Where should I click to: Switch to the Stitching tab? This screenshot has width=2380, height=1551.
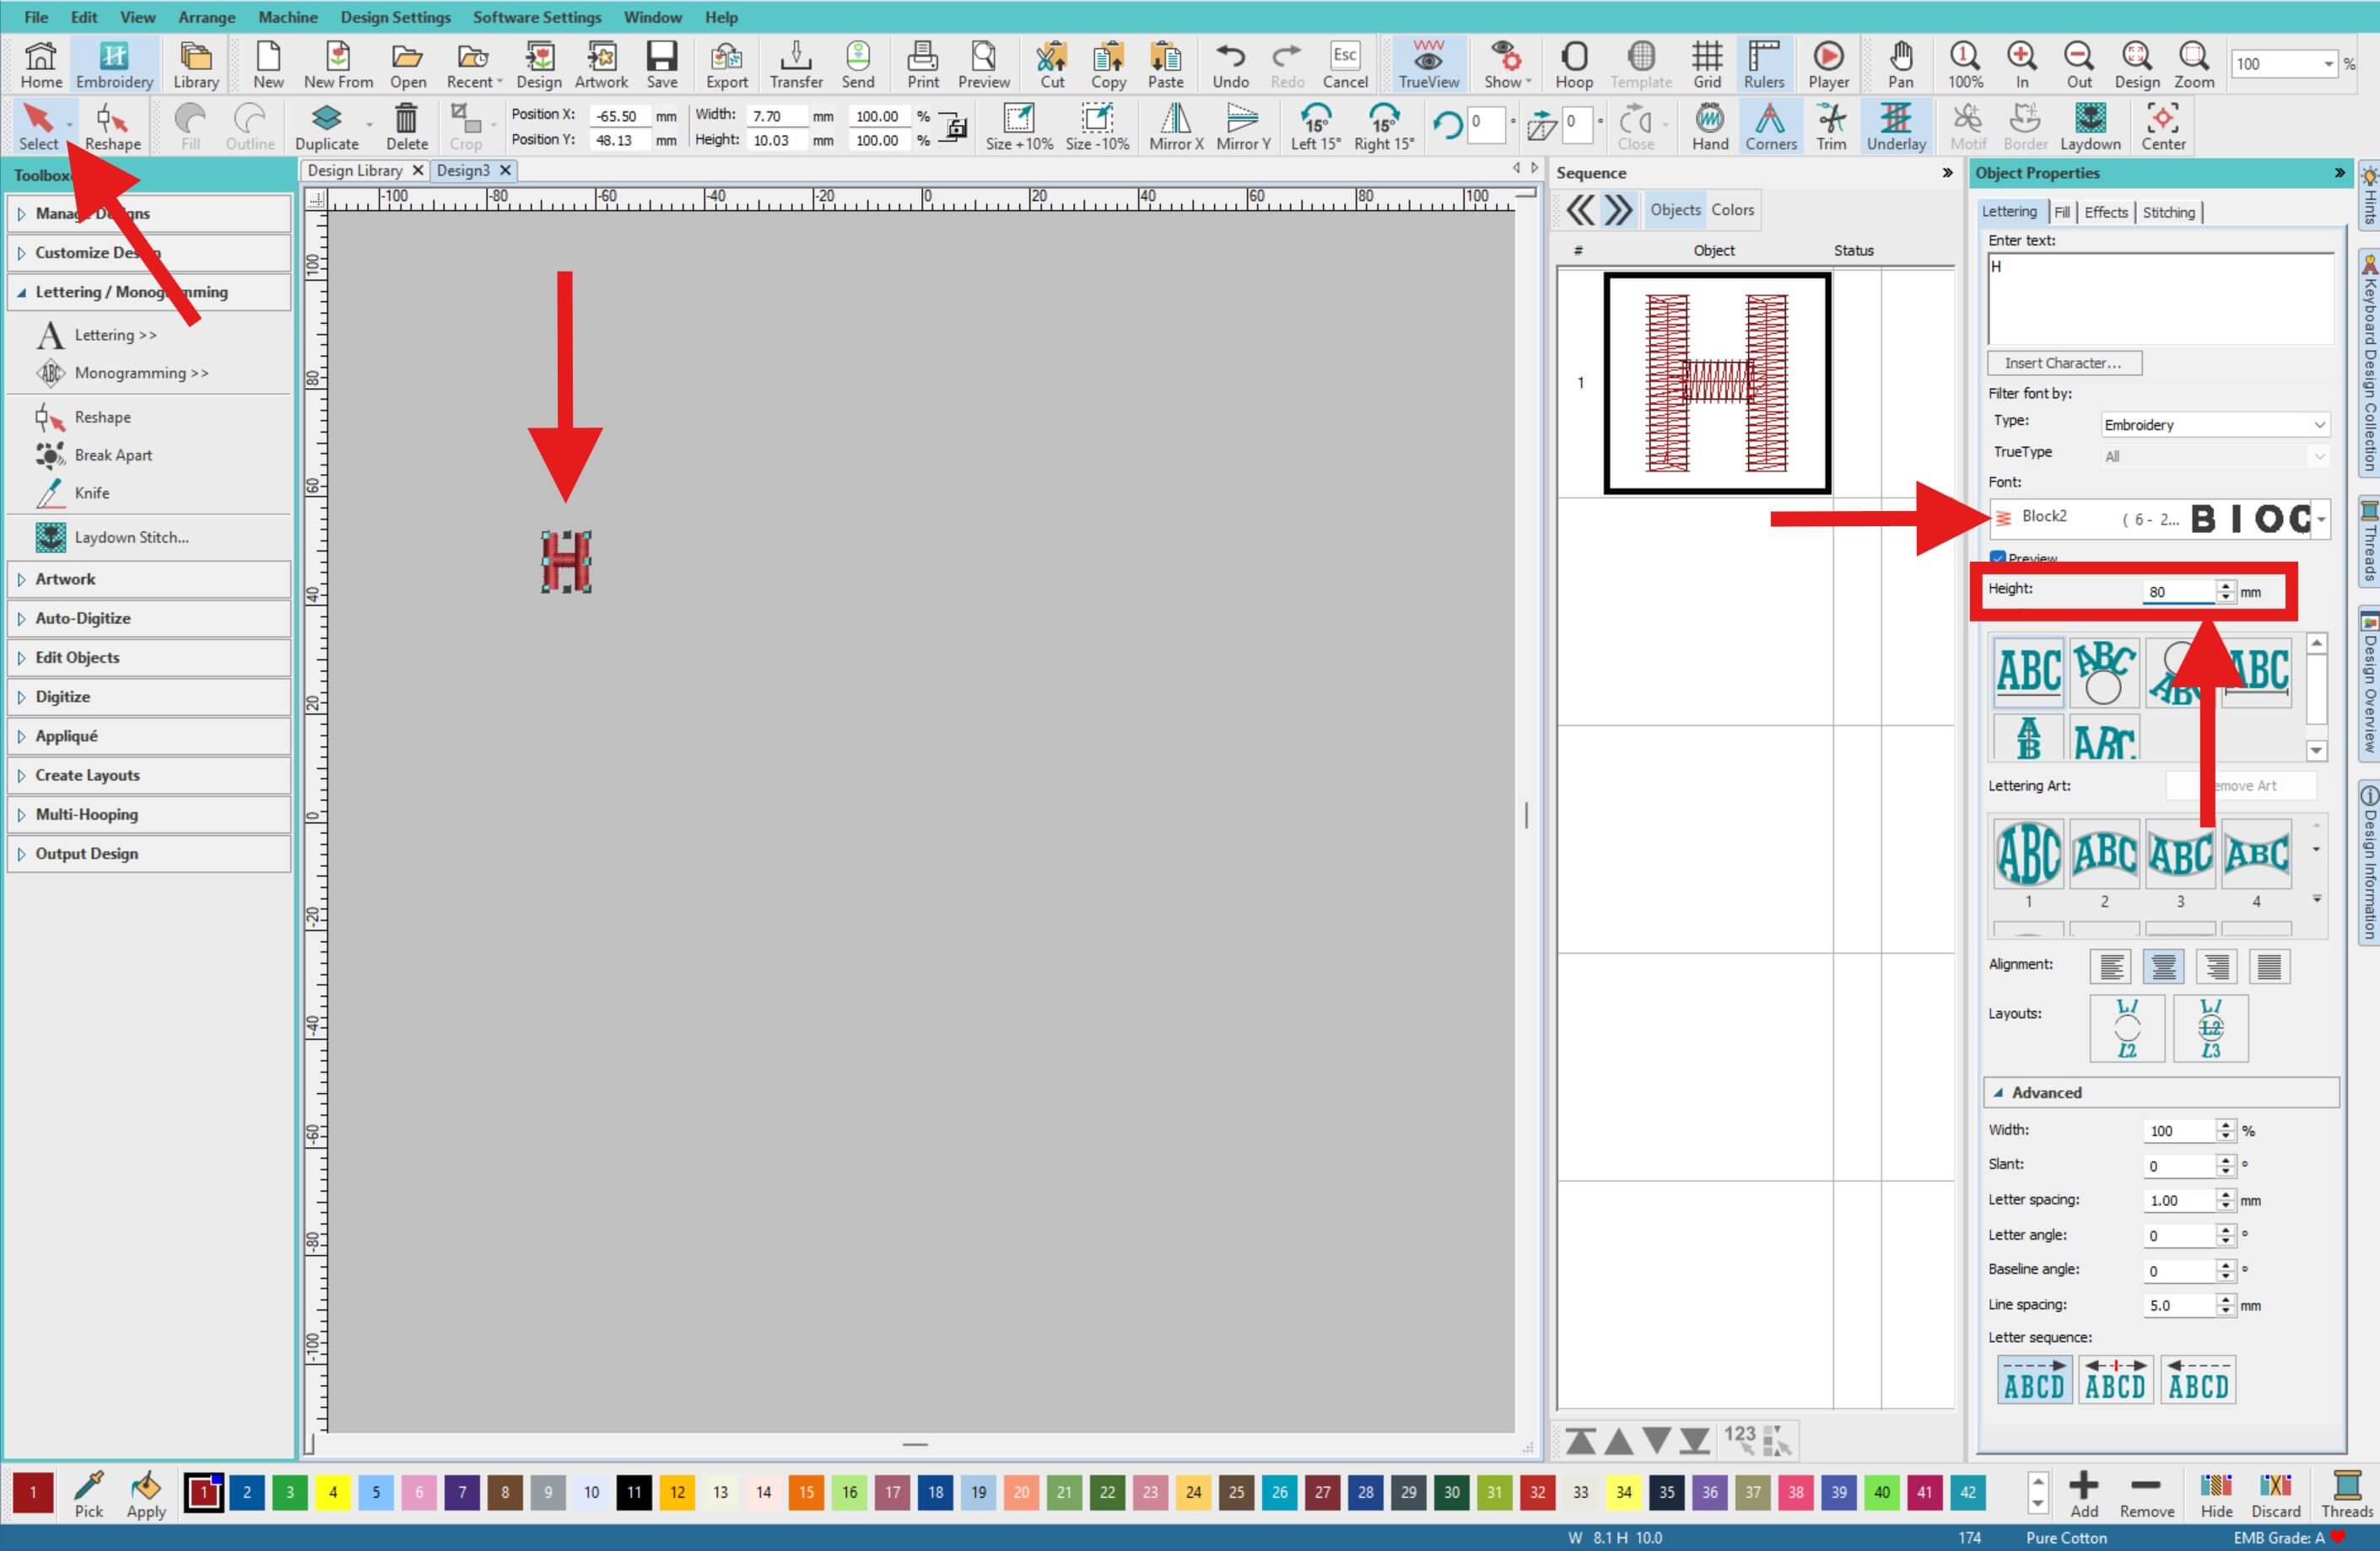pyautogui.click(x=2168, y=212)
